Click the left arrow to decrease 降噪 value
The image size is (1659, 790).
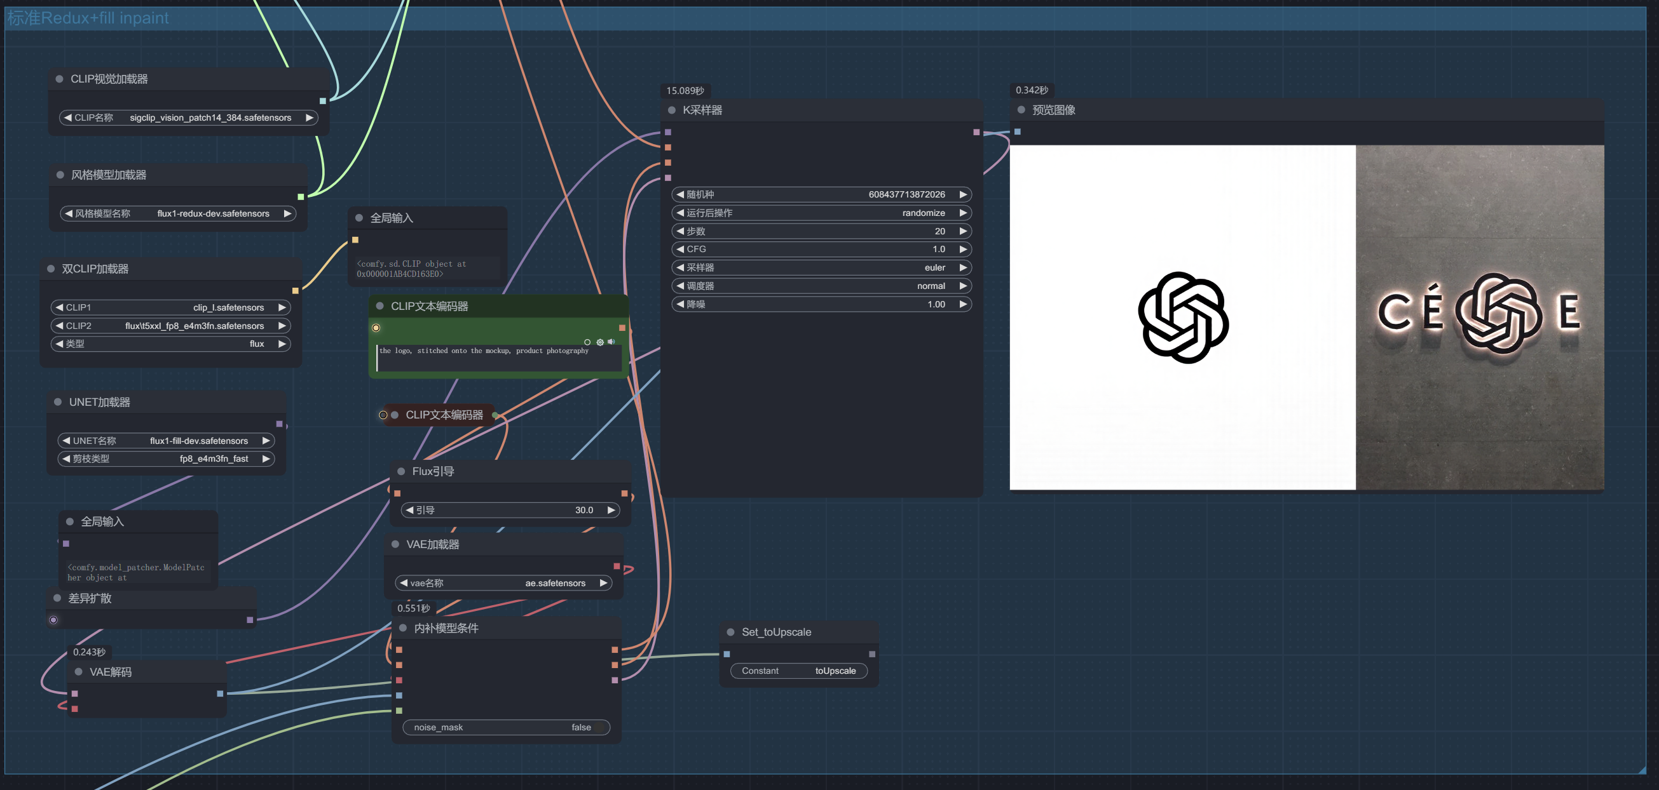click(x=680, y=304)
